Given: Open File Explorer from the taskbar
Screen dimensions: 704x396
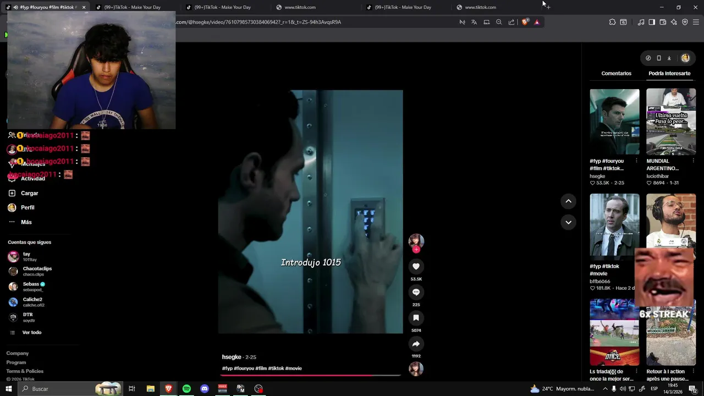Looking at the screenshot, I should pyautogui.click(x=150, y=389).
